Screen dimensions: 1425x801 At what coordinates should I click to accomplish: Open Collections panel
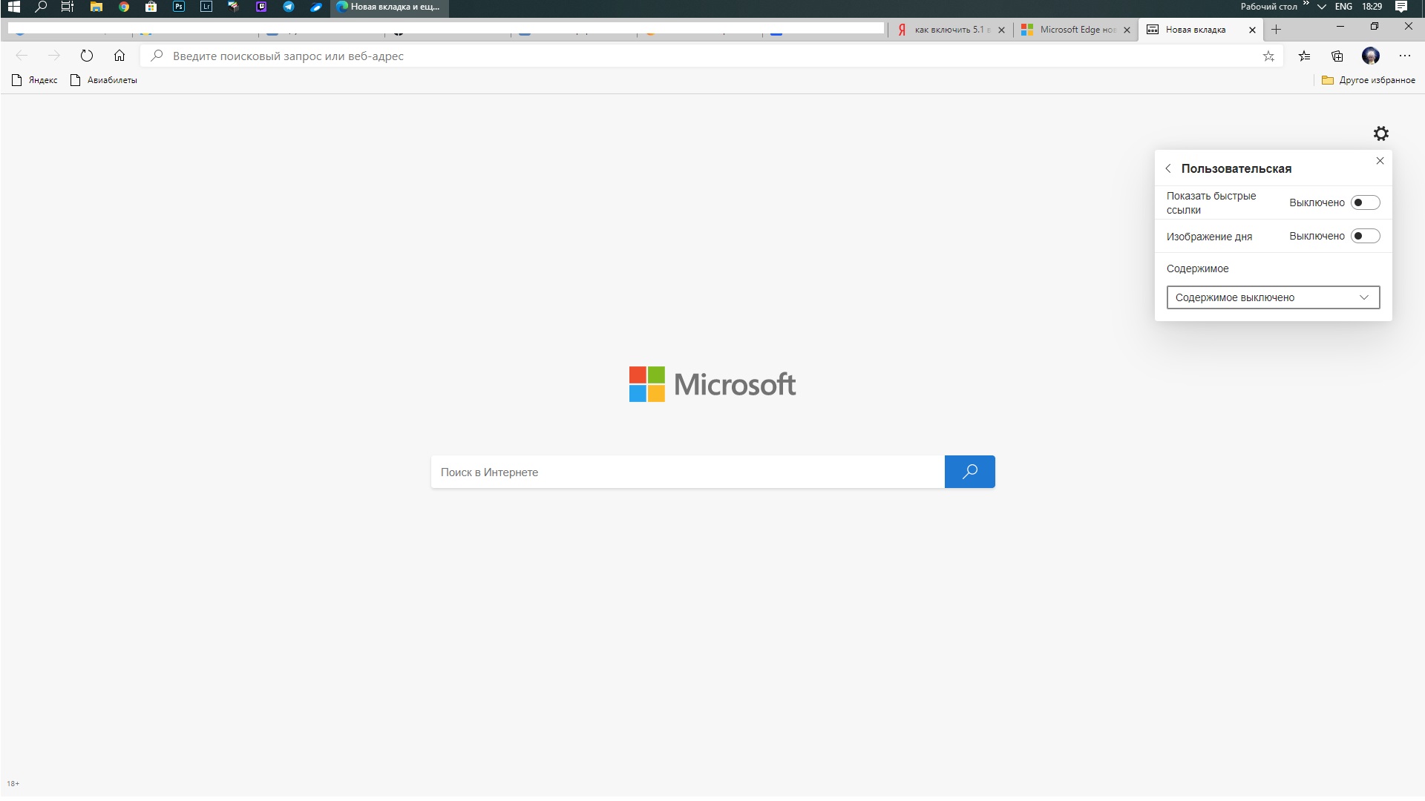click(1337, 56)
